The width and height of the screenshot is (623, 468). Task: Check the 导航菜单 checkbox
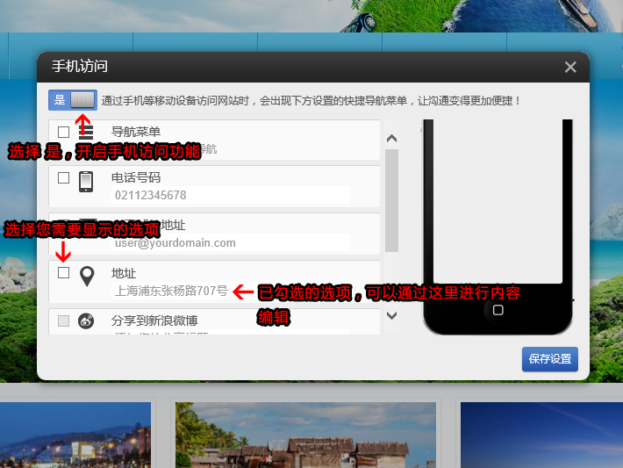pos(63,132)
